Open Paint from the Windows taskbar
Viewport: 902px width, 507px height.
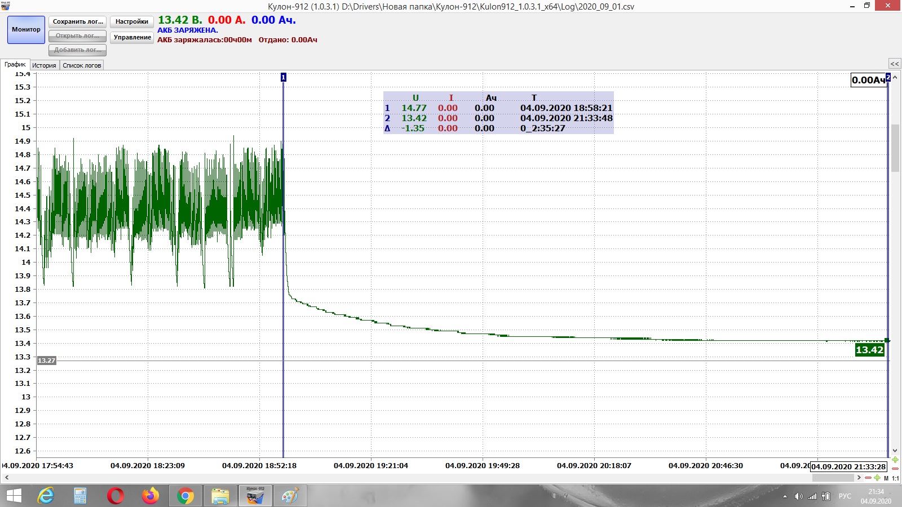tap(290, 496)
